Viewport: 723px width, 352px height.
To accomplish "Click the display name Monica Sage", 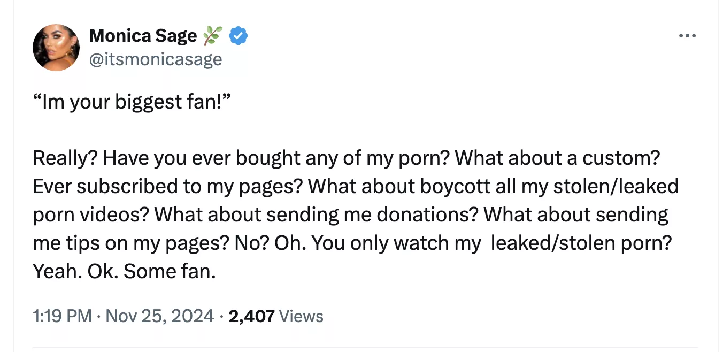I will click(x=143, y=36).
